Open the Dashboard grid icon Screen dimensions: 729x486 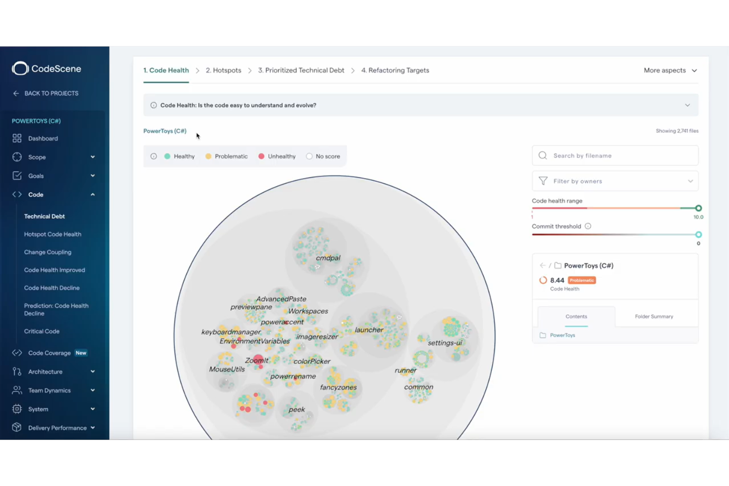click(x=17, y=138)
